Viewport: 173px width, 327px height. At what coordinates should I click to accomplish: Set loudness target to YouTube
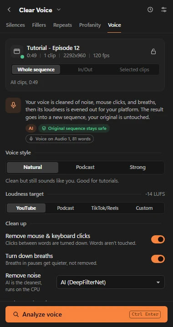point(26,208)
